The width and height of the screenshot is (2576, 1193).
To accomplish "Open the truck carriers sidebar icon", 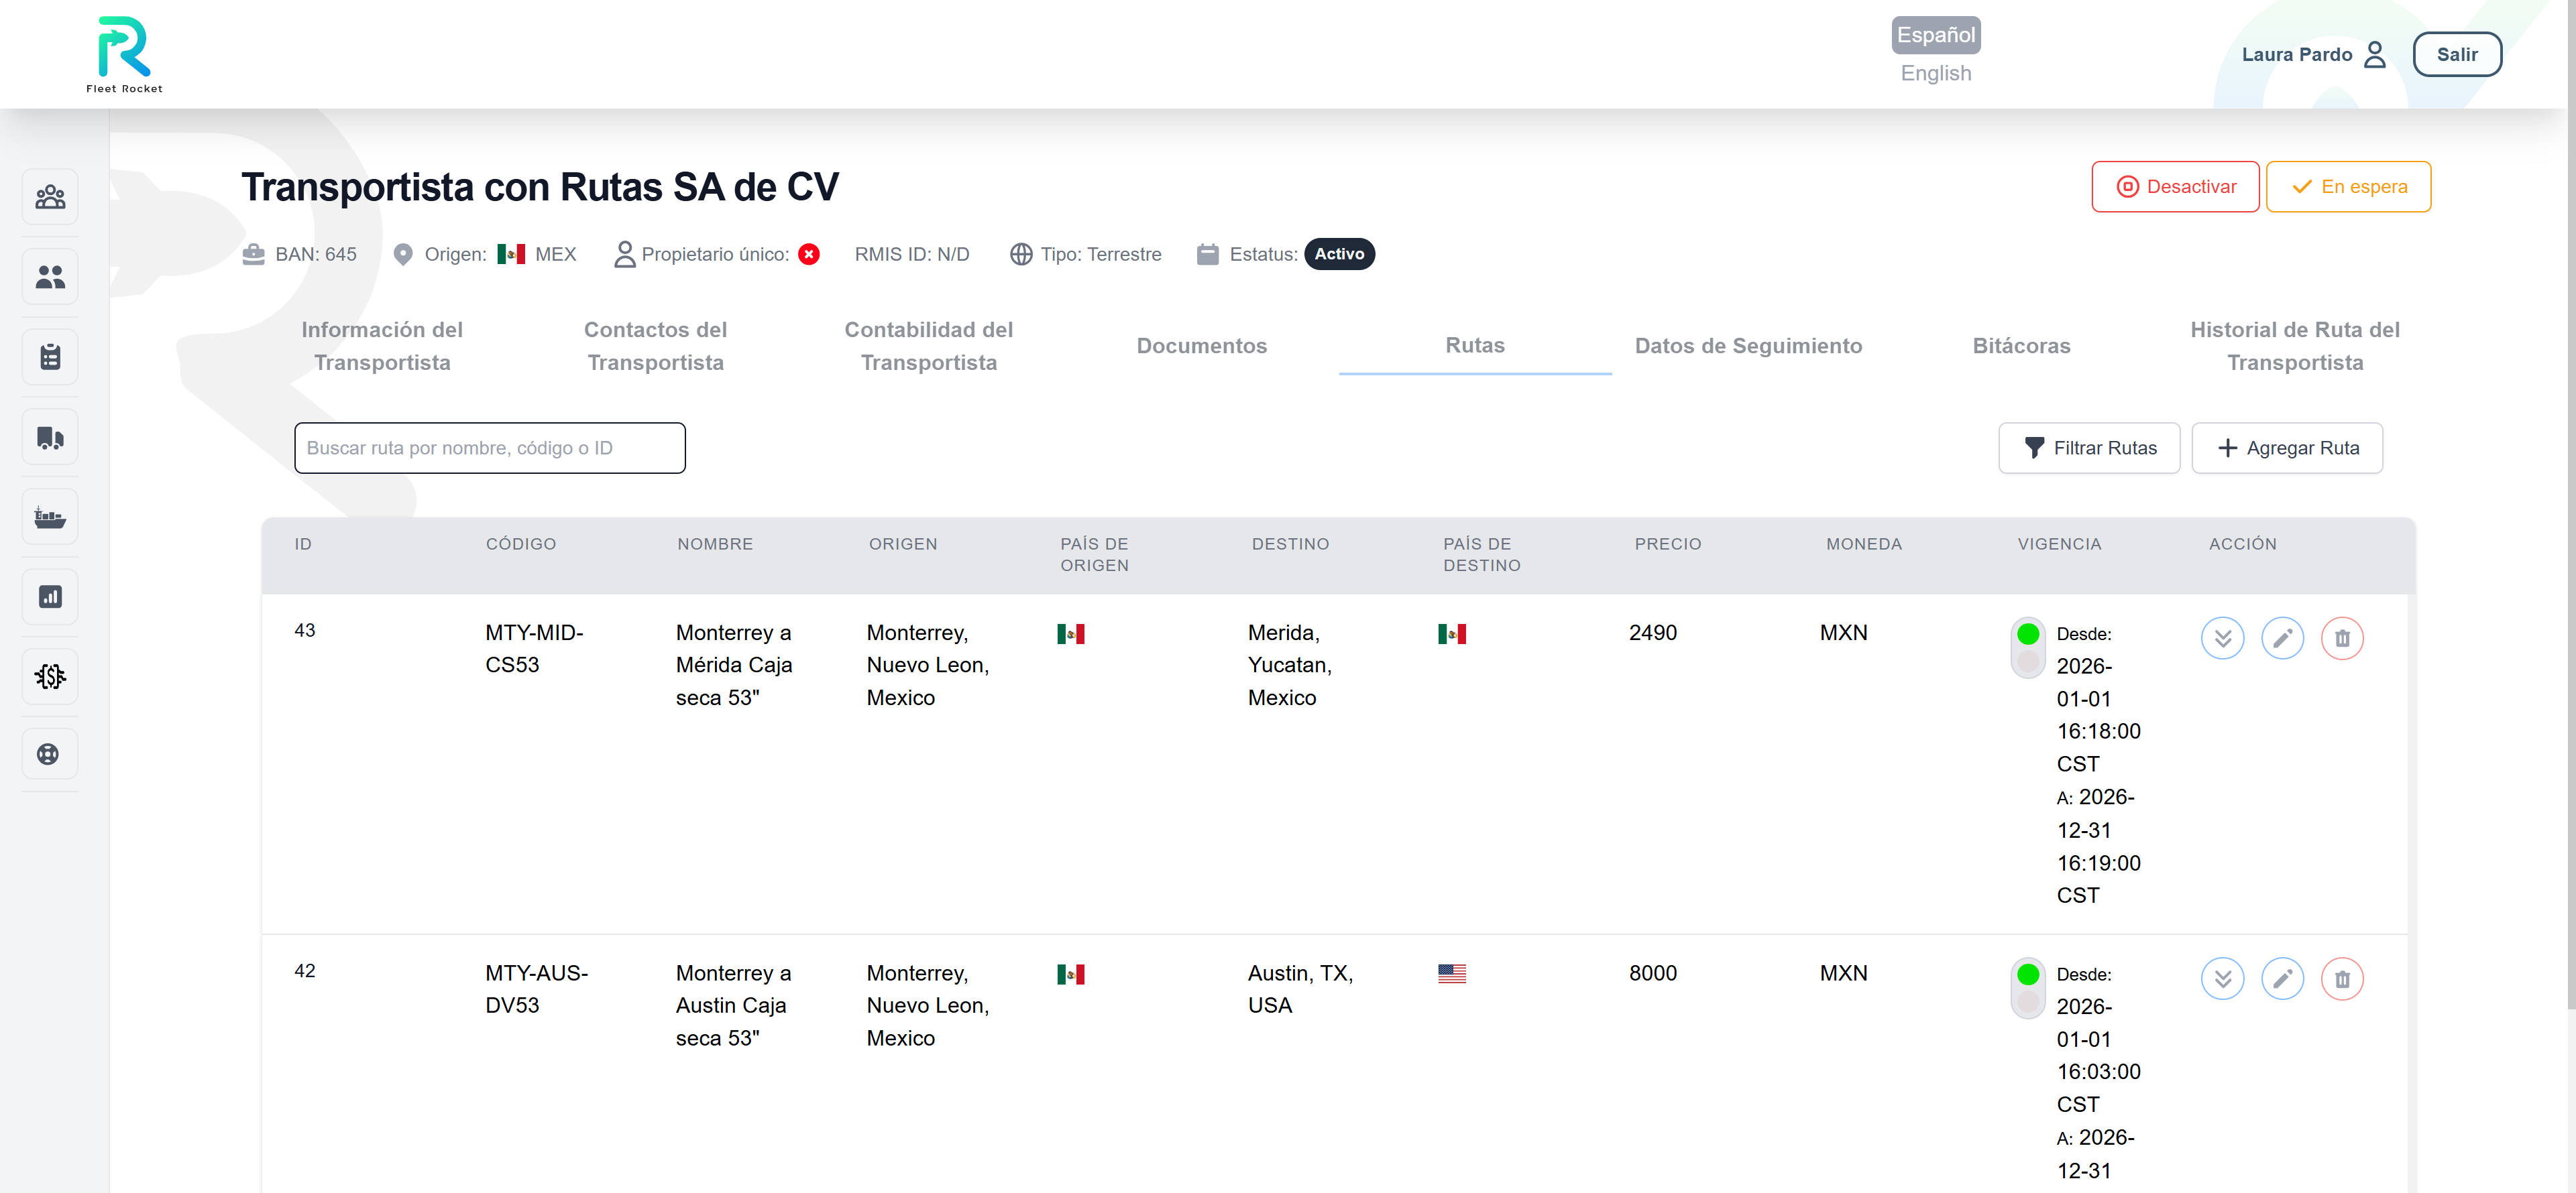I will [50, 436].
